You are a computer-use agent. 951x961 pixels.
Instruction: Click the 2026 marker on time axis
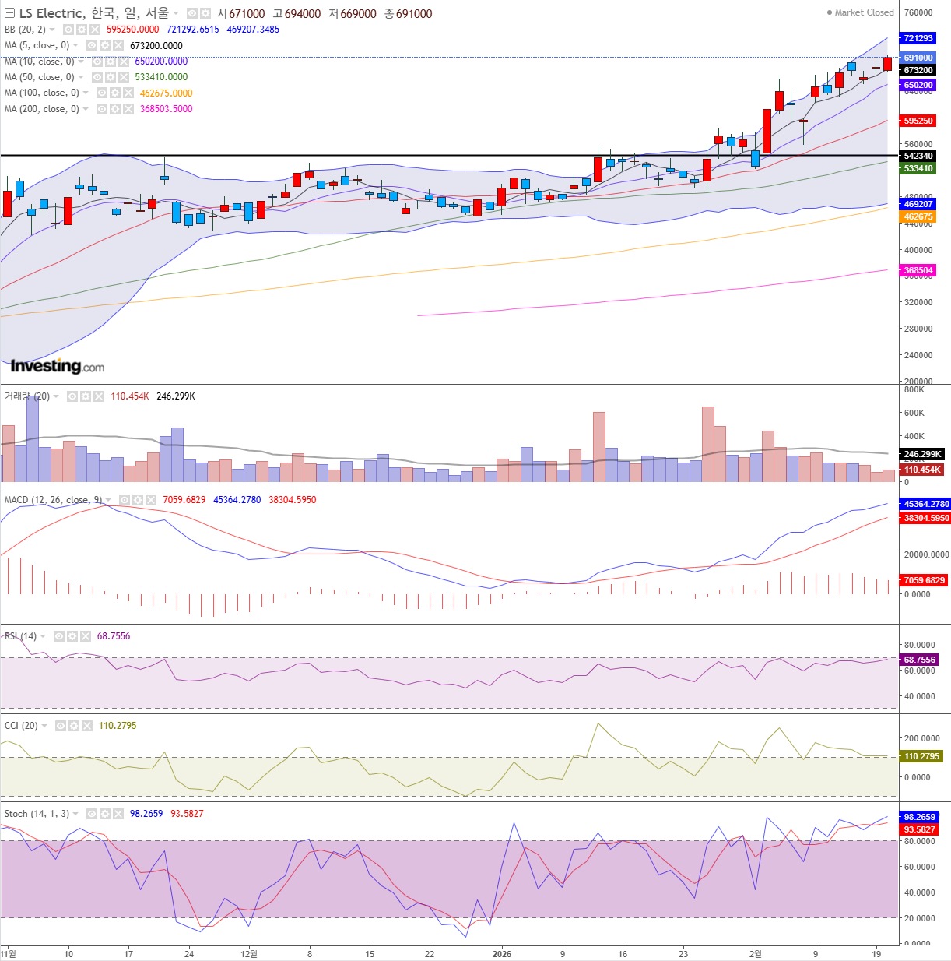(502, 953)
